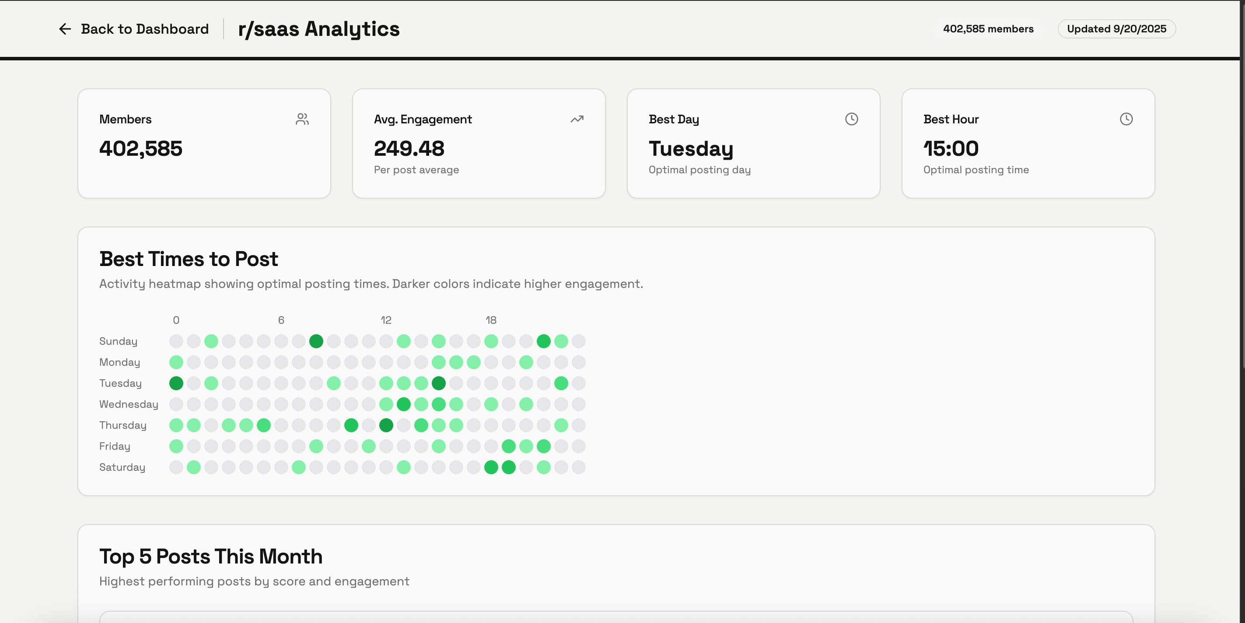1245x623 pixels.
Task: Click the Friday hour 21 green dot
Action: 543,446
